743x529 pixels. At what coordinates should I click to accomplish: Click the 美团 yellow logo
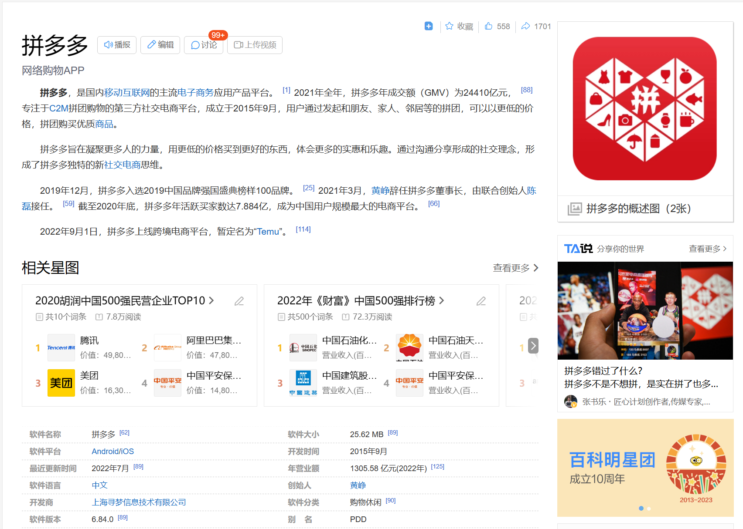click(61, 383)
